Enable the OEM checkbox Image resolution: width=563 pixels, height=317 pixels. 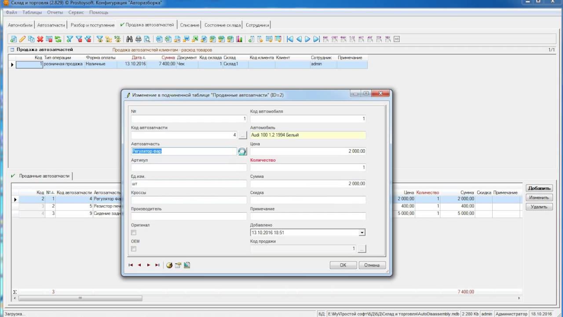coord(134,249)
